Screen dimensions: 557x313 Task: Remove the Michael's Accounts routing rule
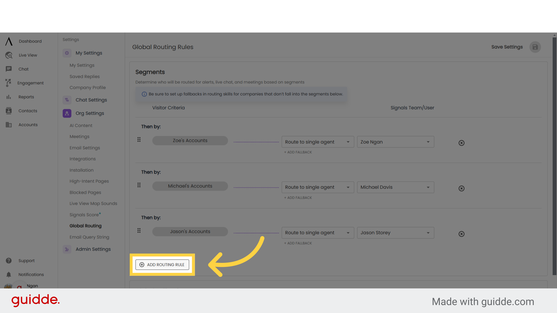pos(462,188)
